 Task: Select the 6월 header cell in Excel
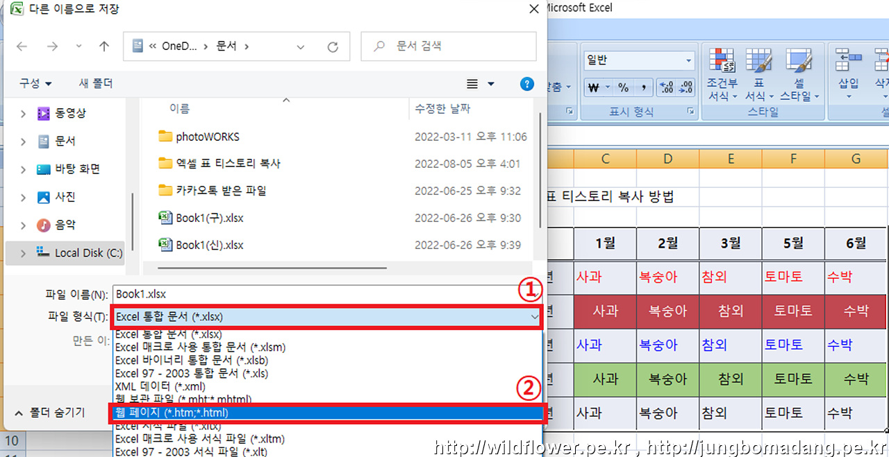(x=856, y=243)
